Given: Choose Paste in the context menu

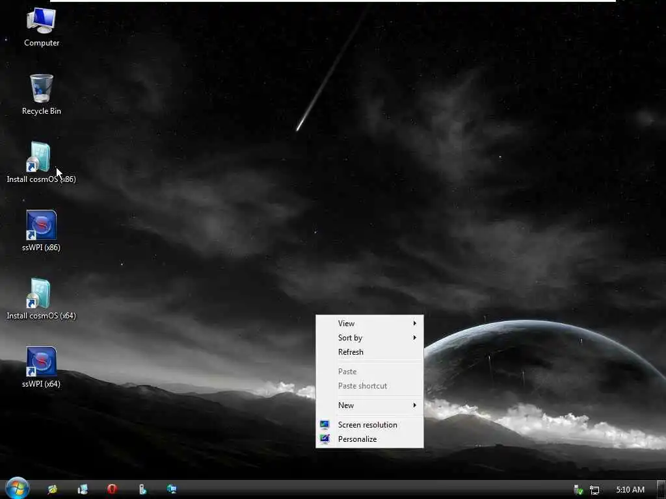Looking at the screenshot, I should point(369,372).
